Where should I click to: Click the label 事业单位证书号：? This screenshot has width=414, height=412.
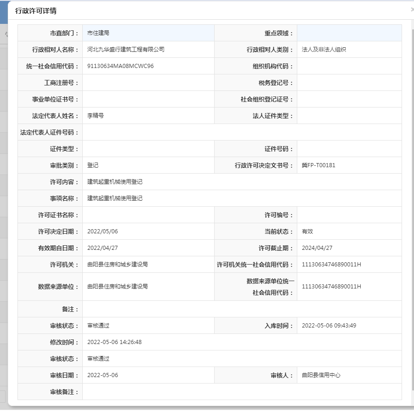click(56, 99)
